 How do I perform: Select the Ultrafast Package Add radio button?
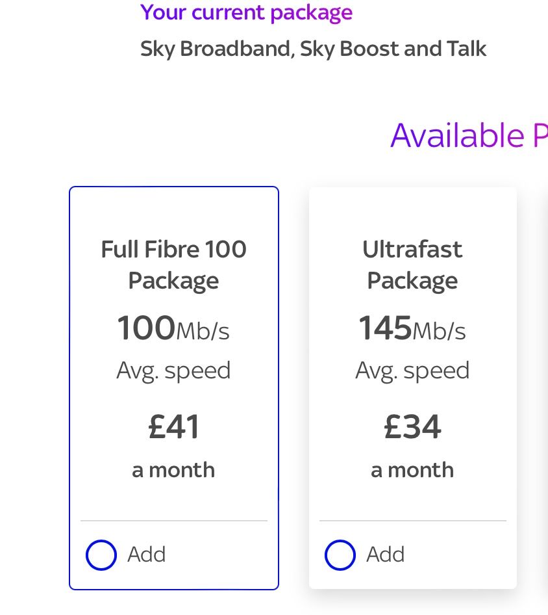(340, 555)
